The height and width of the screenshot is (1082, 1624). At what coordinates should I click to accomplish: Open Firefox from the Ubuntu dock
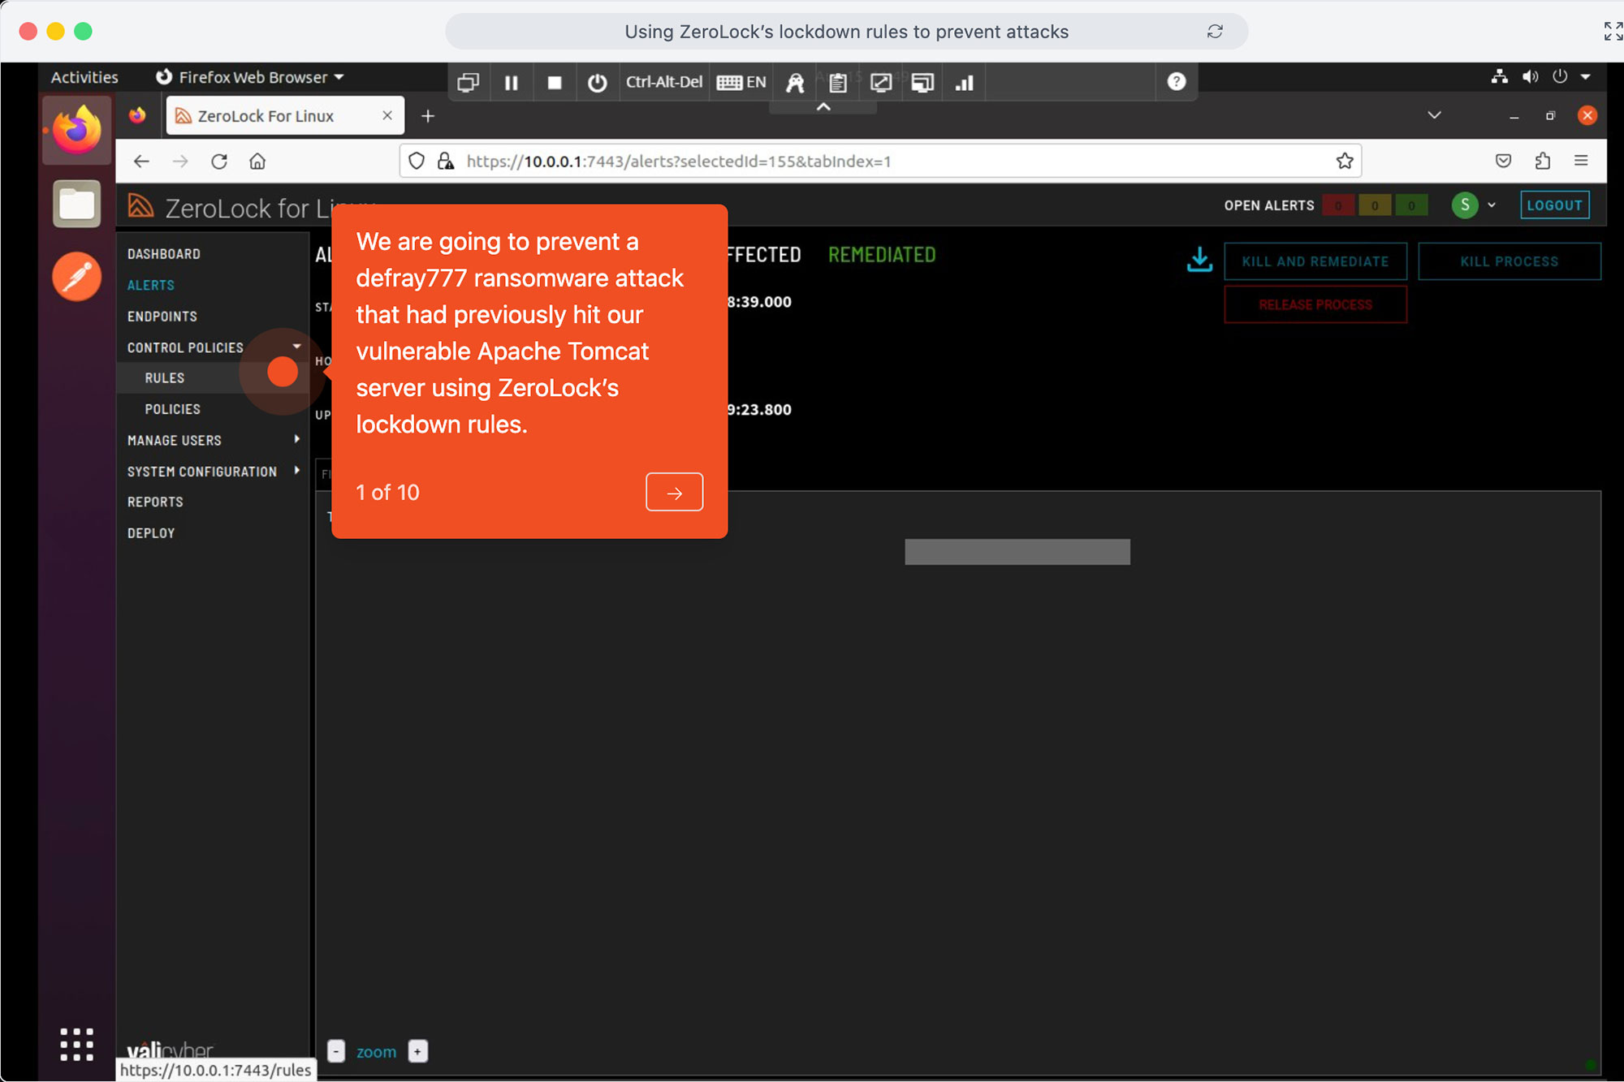[76, 130]
